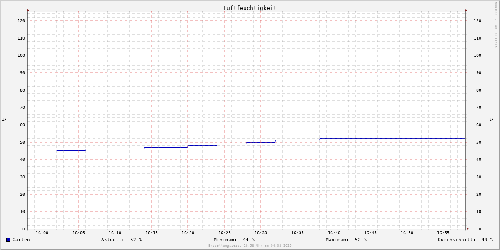Screen dimensions: 500x250
Task: Select the "Durchschnitt: 49 %" value
Action: (465, 240)
